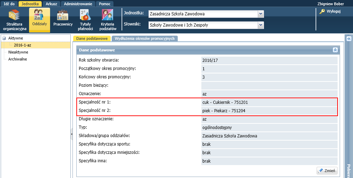This screenshot has width=353, height=178.
Task: Expand the right side panel arrows
Action: tap(349, 39)
